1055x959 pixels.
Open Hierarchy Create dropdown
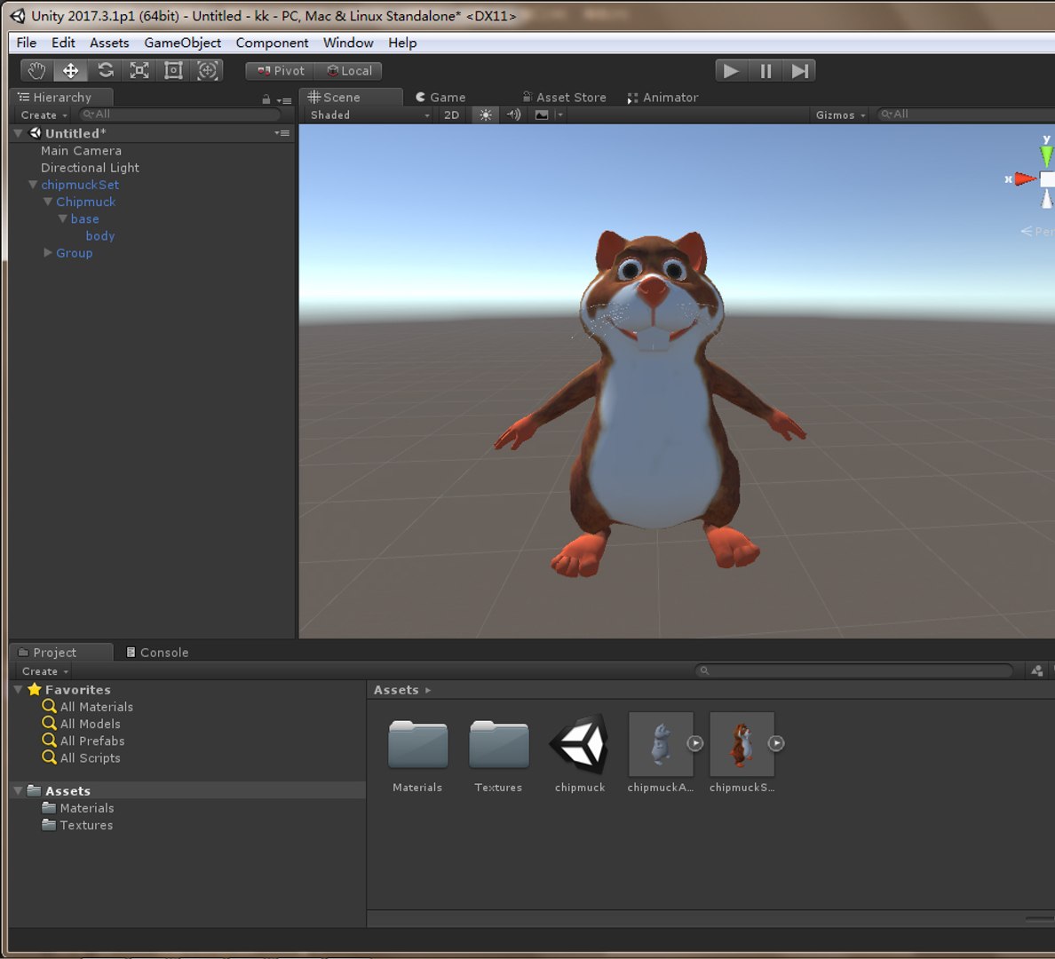[x=44, y=115]
